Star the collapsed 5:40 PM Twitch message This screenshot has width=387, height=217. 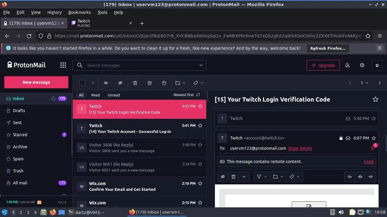(x=374, y=119)
